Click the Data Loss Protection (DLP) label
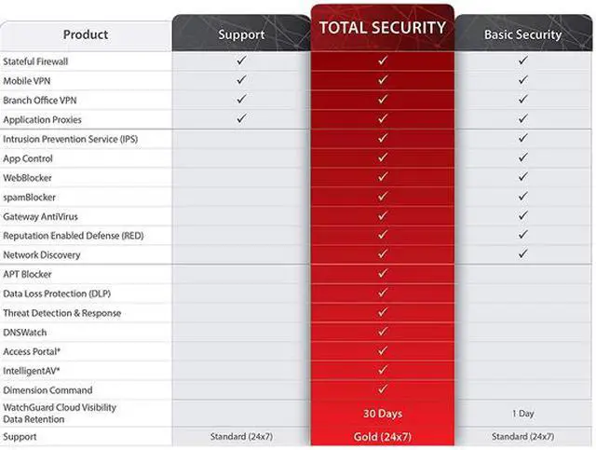596x450 pixels. point(58,293)
